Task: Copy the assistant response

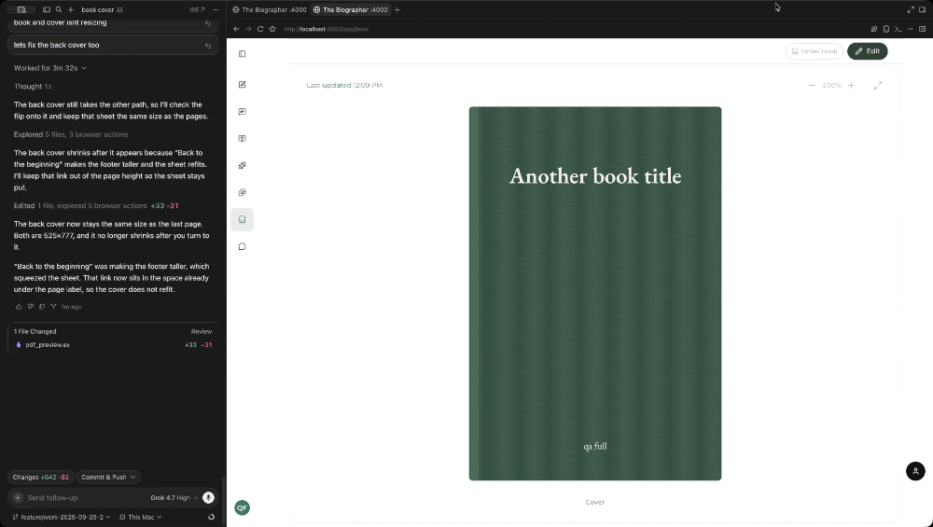Action: 42,307
